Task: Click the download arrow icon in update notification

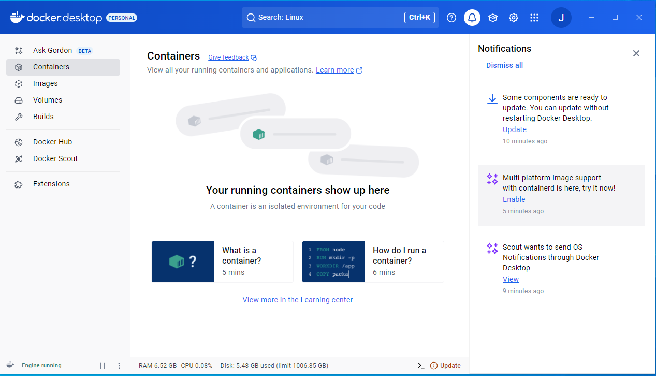Action: [x=492, y=99]
